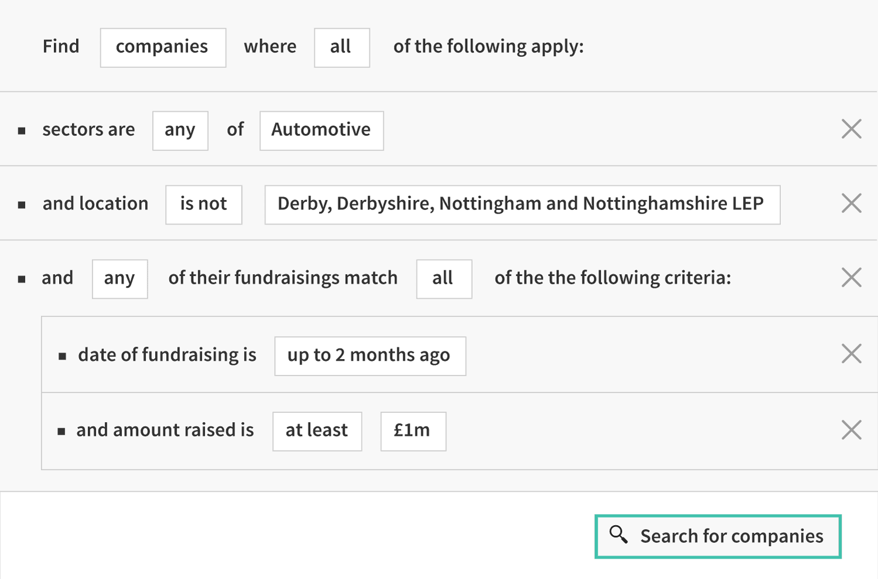Image resolution: width=878 pixels, height=579 pixels.
Task: Select the bullet beside 'sectors are'
Action: (x=22, y=131)
